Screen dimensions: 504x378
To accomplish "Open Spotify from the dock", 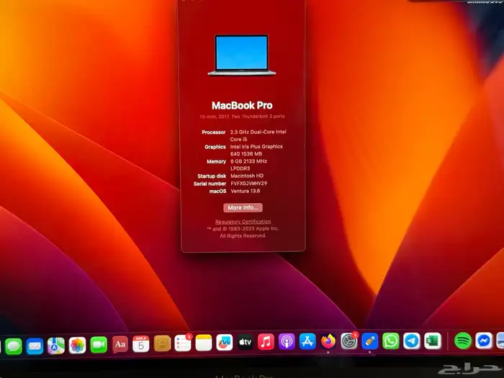I will 463,341.
